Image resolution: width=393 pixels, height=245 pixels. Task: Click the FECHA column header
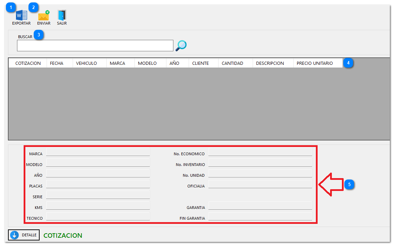[57, 63]
